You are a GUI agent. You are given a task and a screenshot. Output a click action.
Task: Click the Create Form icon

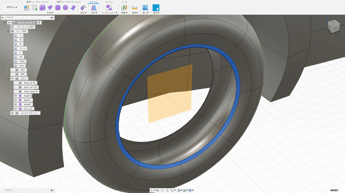27,8
